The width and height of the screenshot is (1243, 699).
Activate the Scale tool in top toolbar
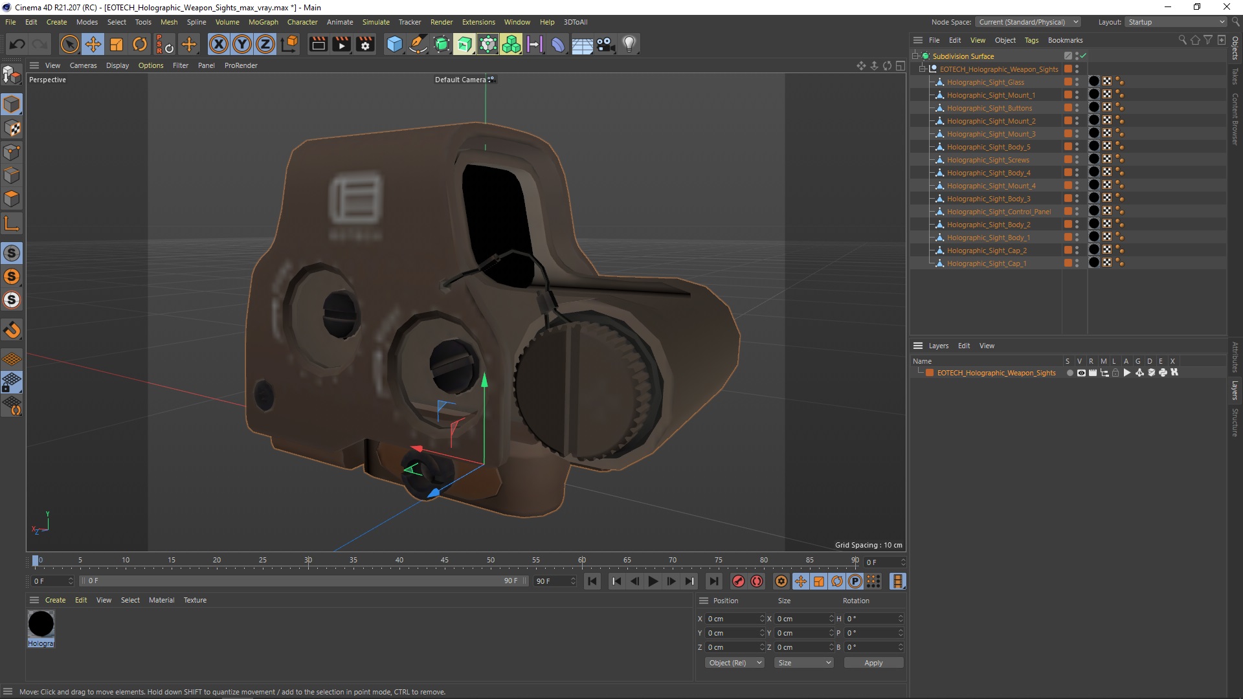coord(117,44)
